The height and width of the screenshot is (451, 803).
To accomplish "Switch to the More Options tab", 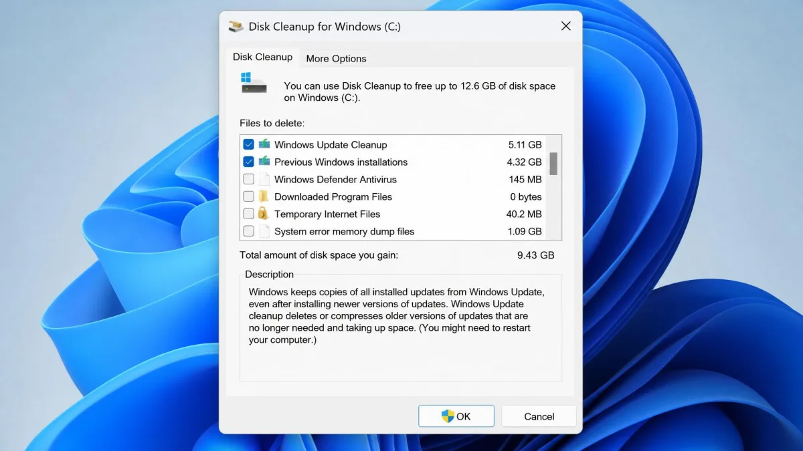I will [x=336, y=58].
